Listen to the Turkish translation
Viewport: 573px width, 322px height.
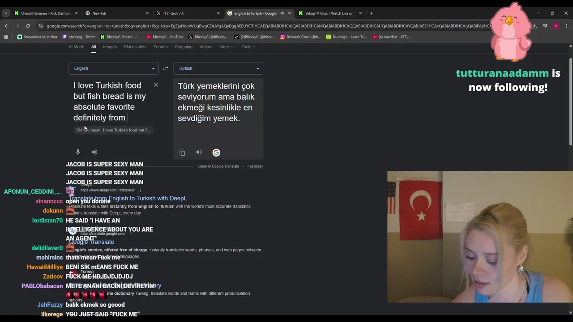click(x=199, y=152)
